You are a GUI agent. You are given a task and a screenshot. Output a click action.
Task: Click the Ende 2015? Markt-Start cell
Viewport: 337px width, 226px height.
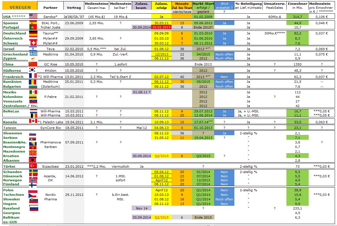pyautogui.click(x=203, y=27)
